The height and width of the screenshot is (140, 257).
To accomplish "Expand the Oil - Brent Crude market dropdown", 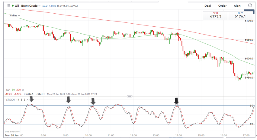I will click(x=40, y=6).
